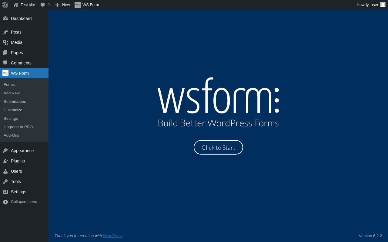Click the Pages icon in sidebar
This screenshot has width=388, height=242.
(x=5, y=53)
